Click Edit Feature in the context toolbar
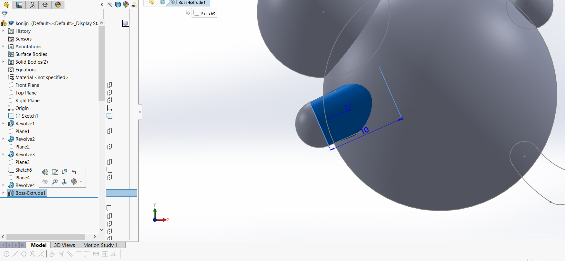The width and height of the screenshot is (565, 261). pyautogui.click(x=45, y=172)
